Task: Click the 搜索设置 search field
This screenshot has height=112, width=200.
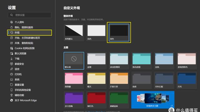Action: click(29, 15)
